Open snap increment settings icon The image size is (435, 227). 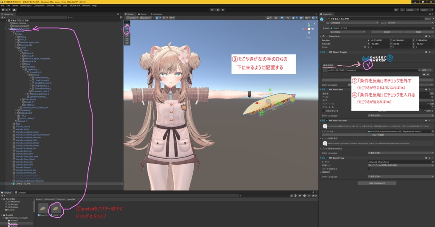point(172,18)
